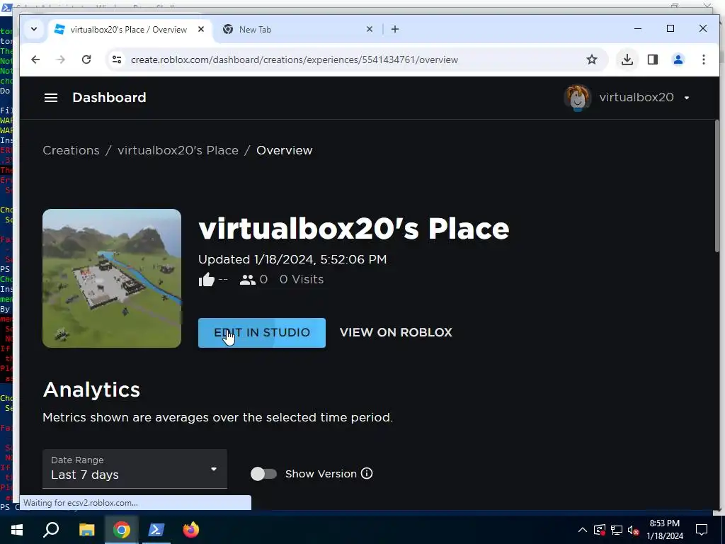Go back to the previous page in Chrome

35,59
